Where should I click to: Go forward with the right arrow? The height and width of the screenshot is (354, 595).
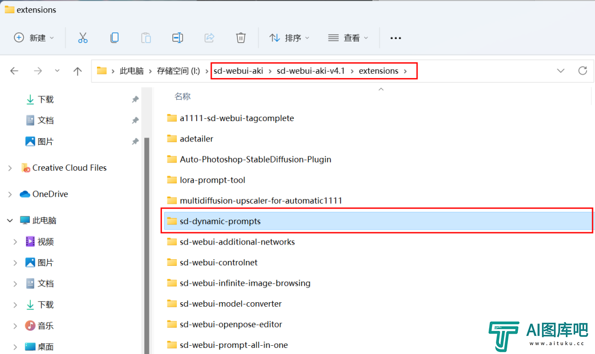click(x=37, y=71)
